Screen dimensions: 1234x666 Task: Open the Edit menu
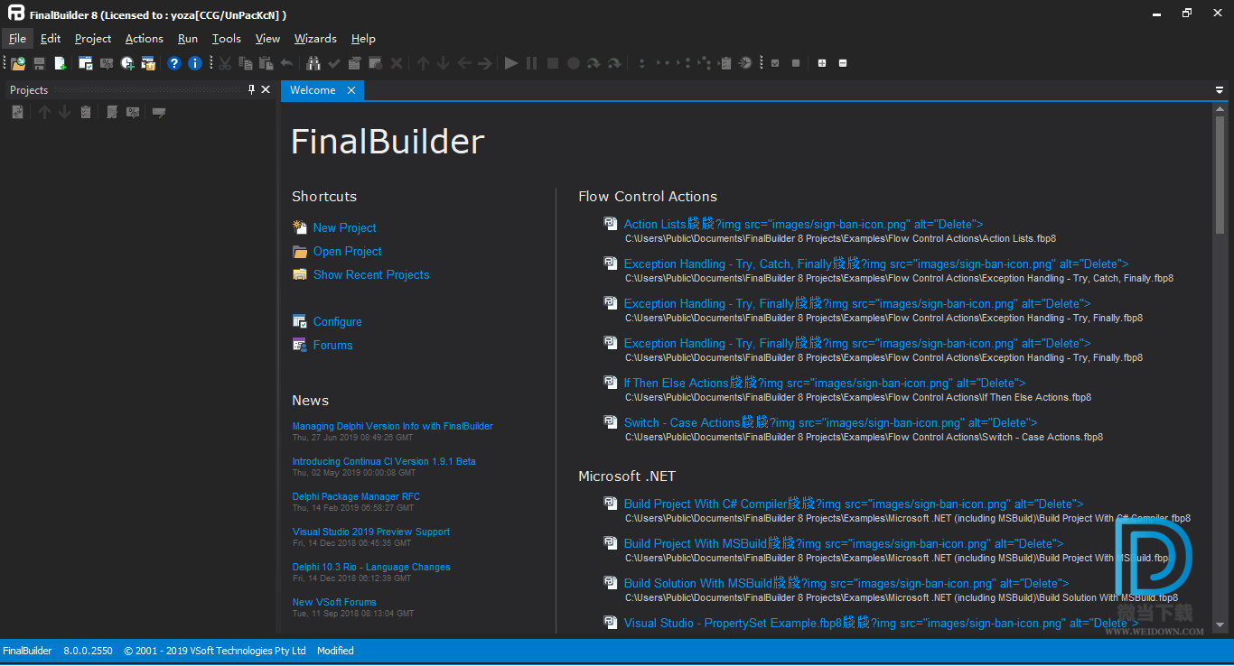coord(51,39)
